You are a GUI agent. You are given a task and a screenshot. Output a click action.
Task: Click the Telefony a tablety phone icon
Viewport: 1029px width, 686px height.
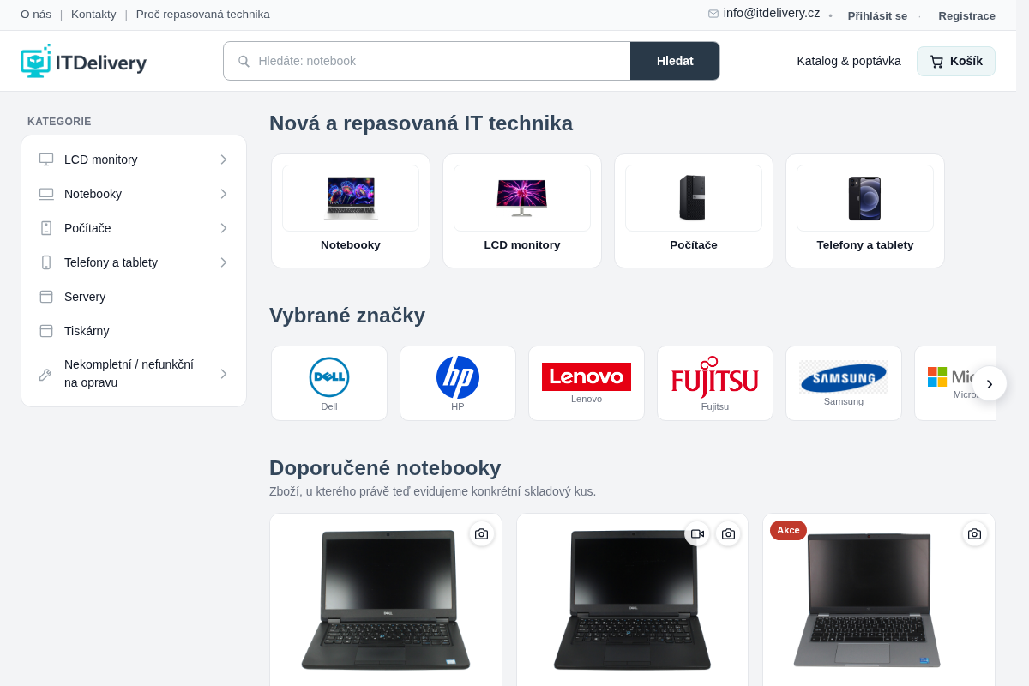(x=46, y=262)
